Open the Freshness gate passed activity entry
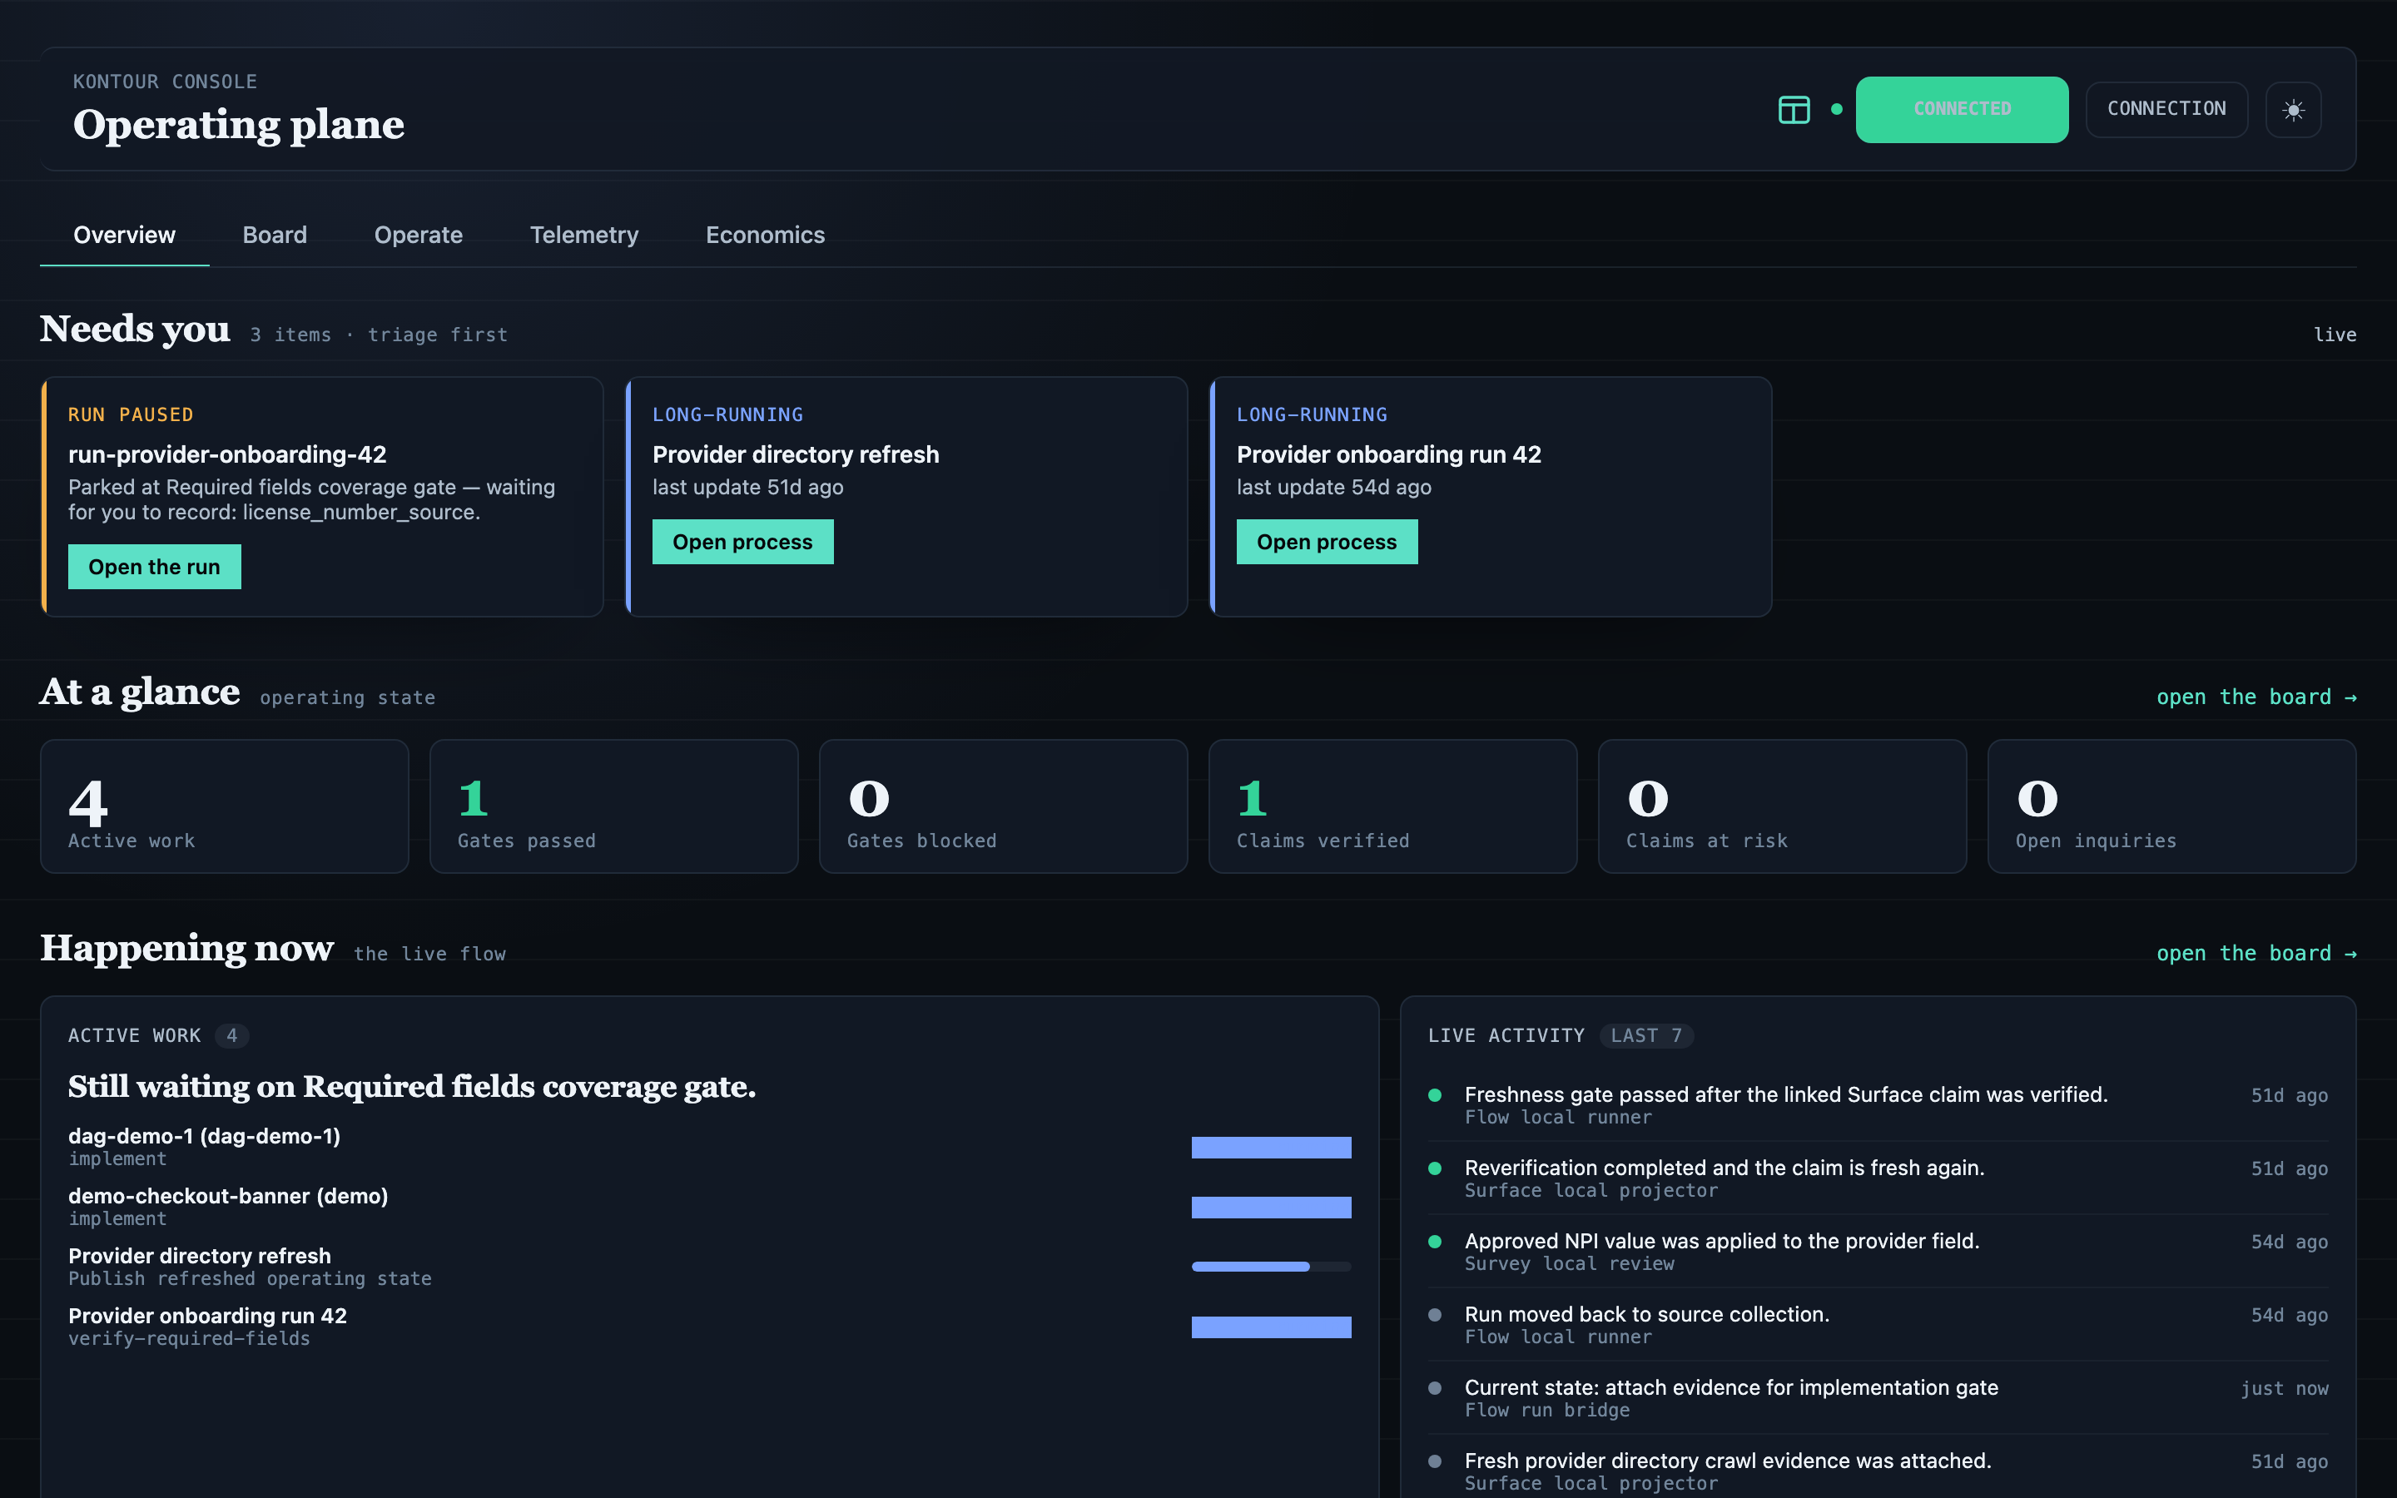 pos(1878,1104)
